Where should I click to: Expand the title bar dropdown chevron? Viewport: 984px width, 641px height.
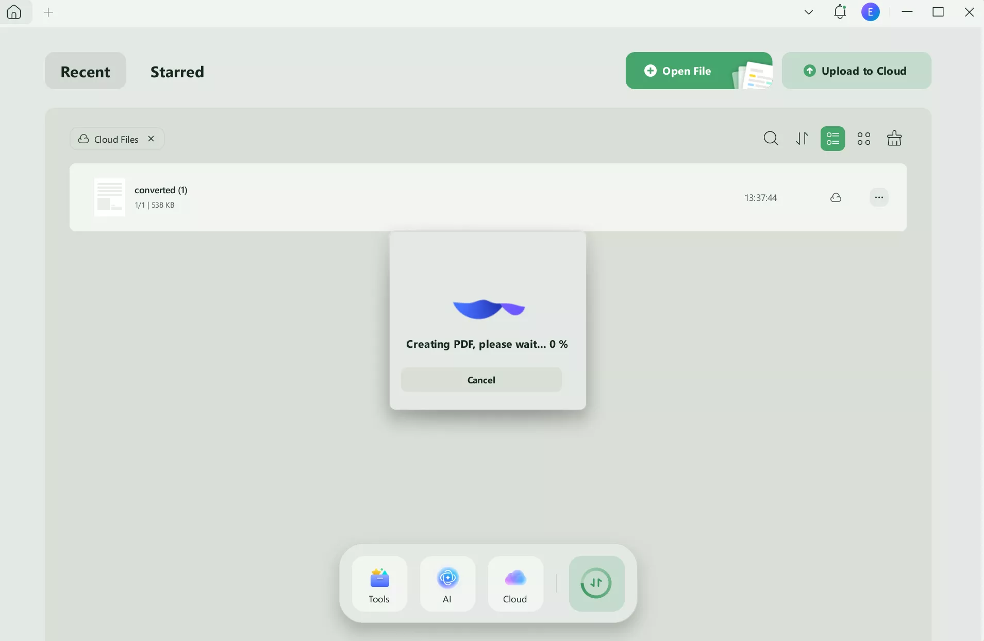point(808,12)
